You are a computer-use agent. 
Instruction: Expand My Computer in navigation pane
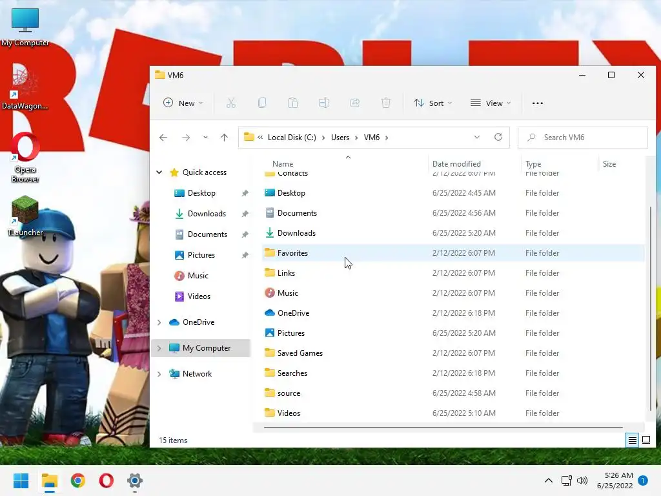click(x=159, y=348)
